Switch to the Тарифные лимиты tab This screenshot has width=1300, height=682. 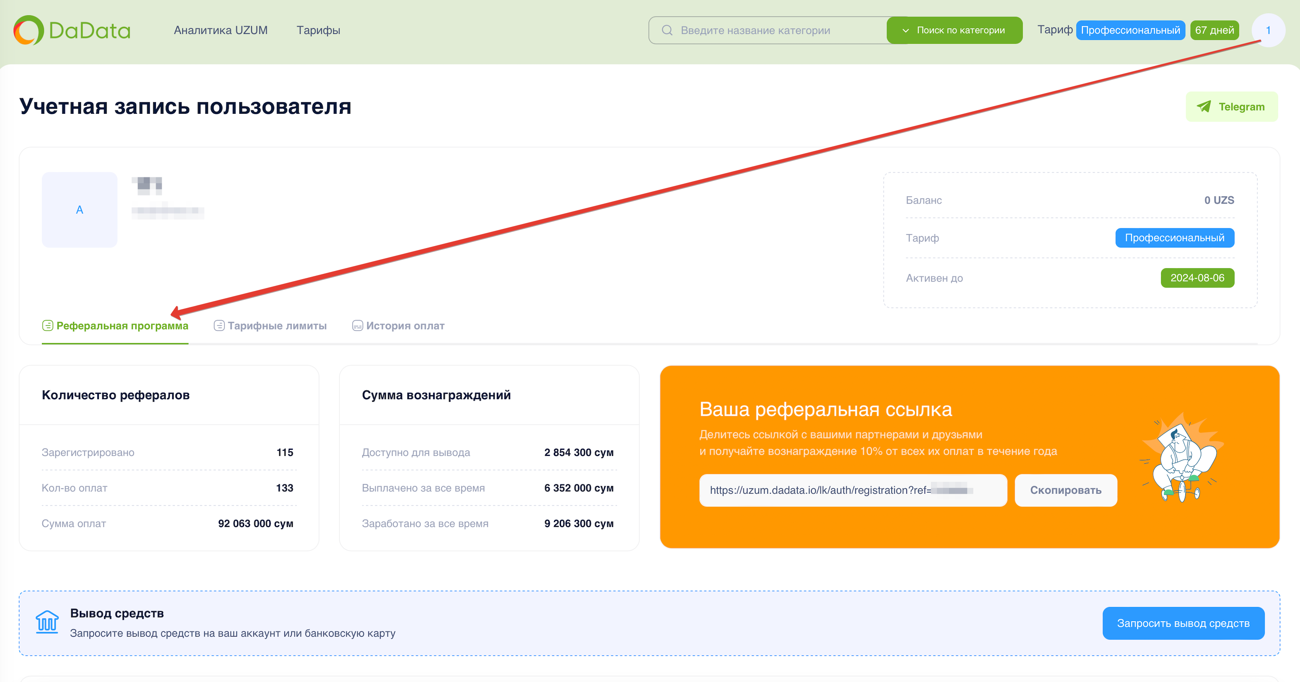click(270, 326)
